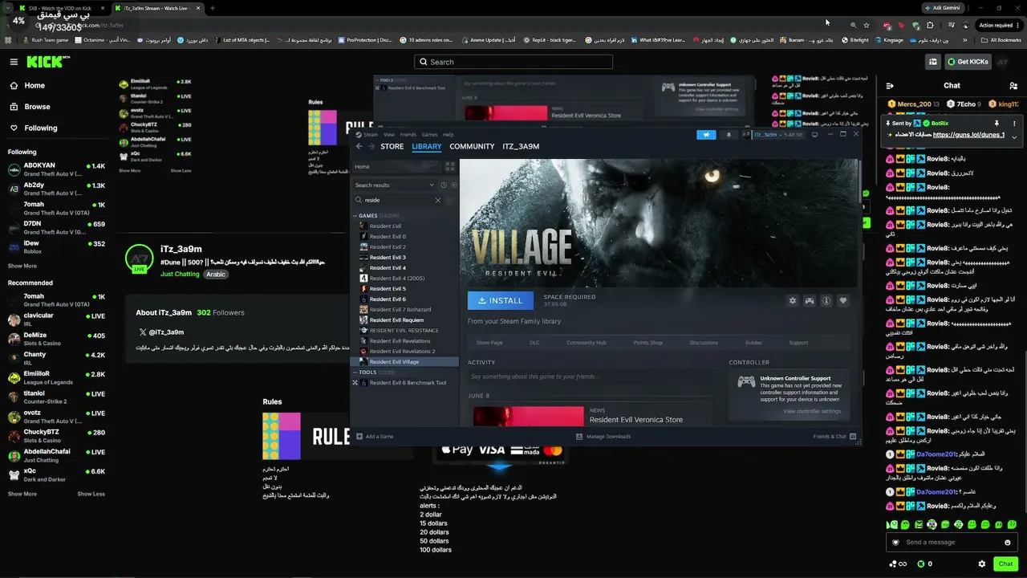The width and height of the screenshot is (1027, 578).
Task: Open chat settings gear icon
Action: (x=982, y=564)
